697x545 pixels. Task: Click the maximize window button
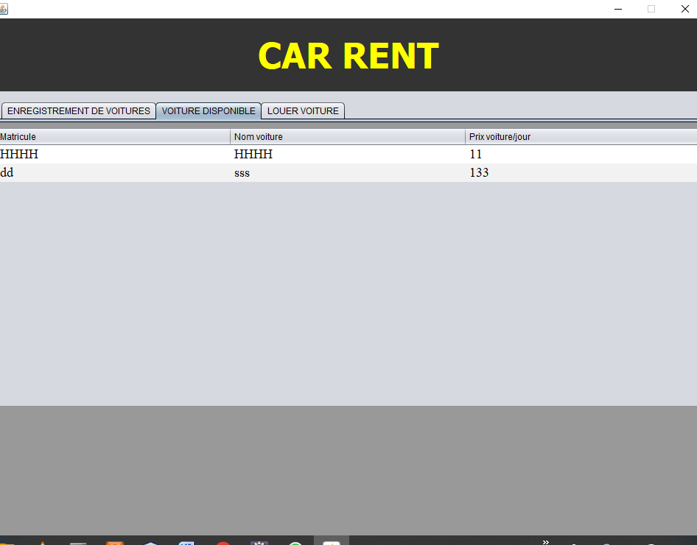click(651, 9)
